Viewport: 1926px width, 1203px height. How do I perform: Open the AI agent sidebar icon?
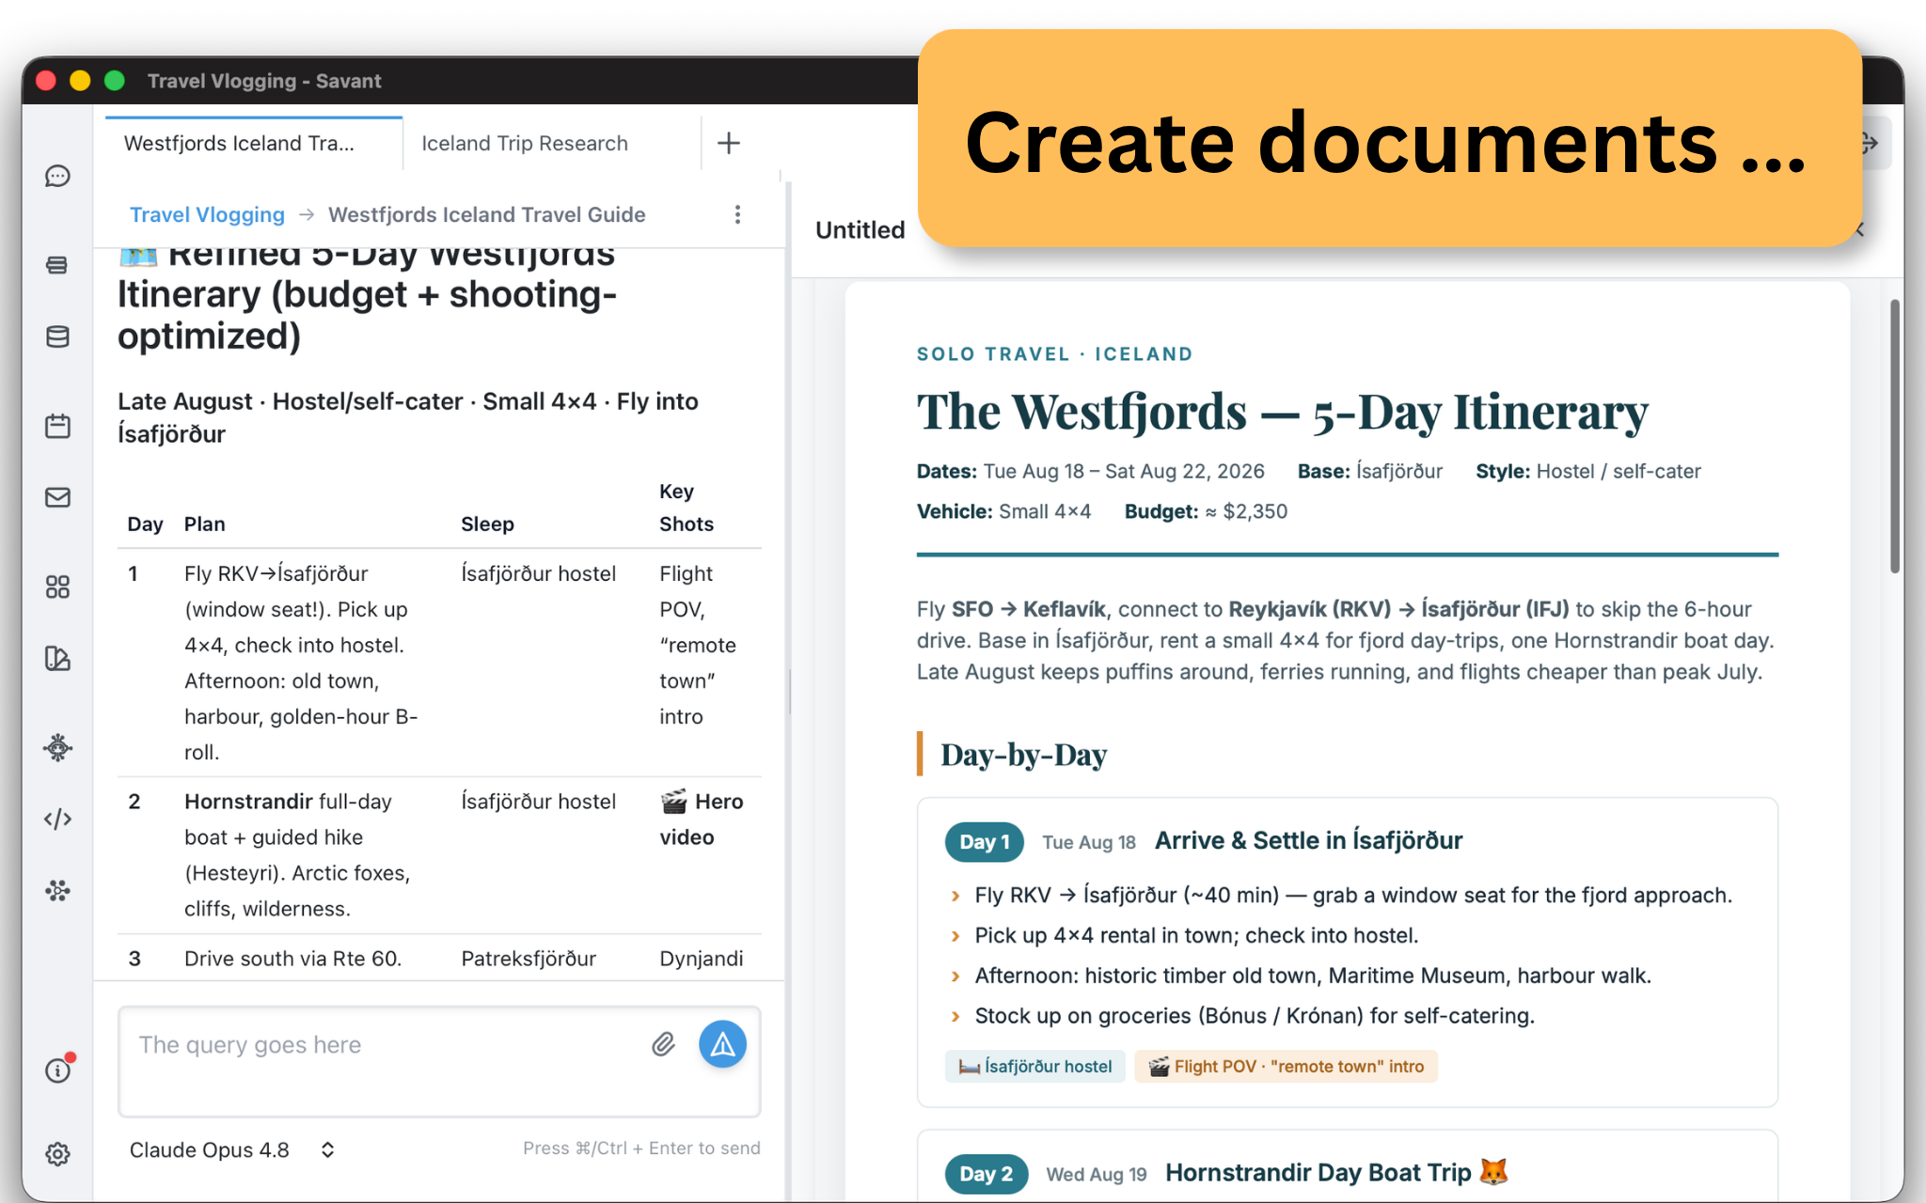[57, 748]
